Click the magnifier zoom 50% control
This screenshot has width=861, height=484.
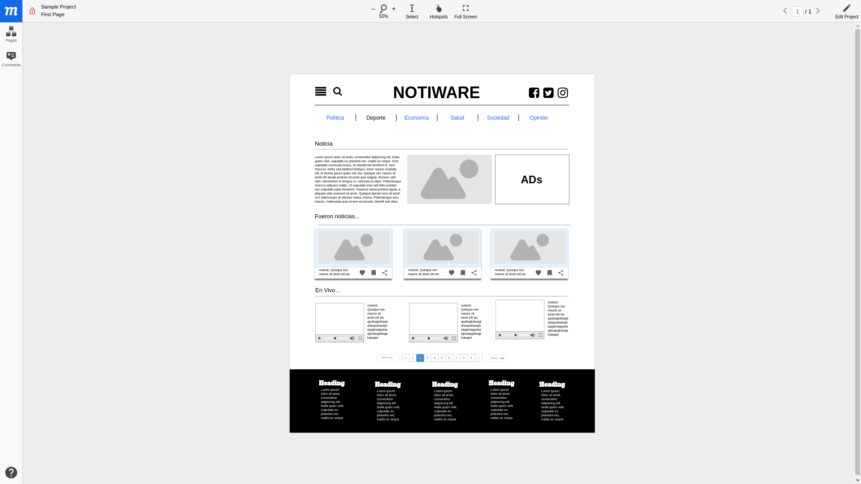(383, 11)
